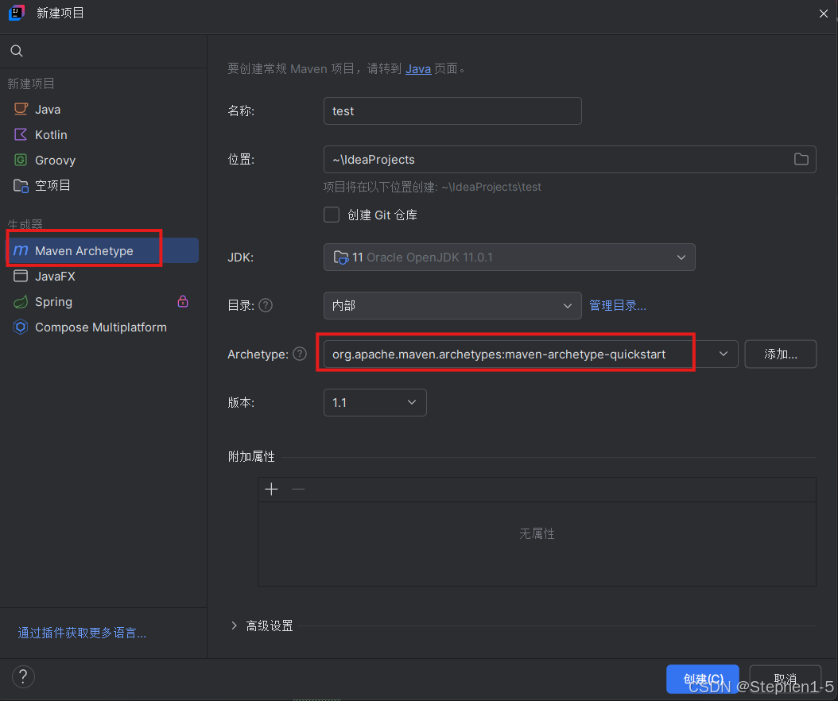Browse location with folder icon
This screenshot has height=701, width=838.
(x=801, y=159)
